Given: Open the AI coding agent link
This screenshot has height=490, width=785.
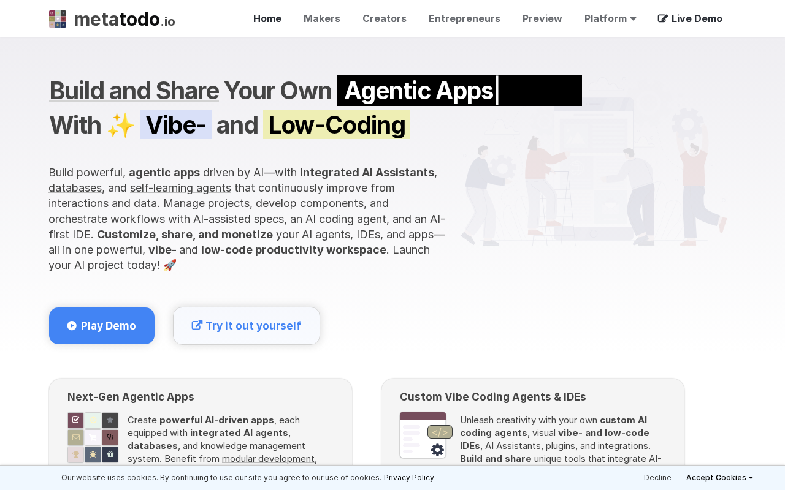Looking at the screenshot, I should tap(346, 219).
